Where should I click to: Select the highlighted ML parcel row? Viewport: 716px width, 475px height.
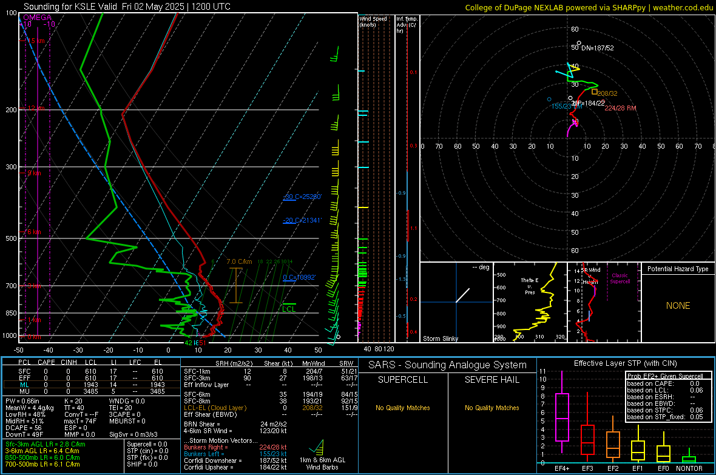tap(92, 385)
